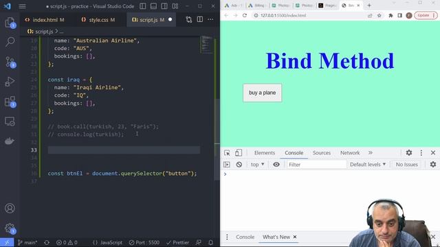Click the Prettier status bar item
This screenshot has width=440, height=247.
177,242
